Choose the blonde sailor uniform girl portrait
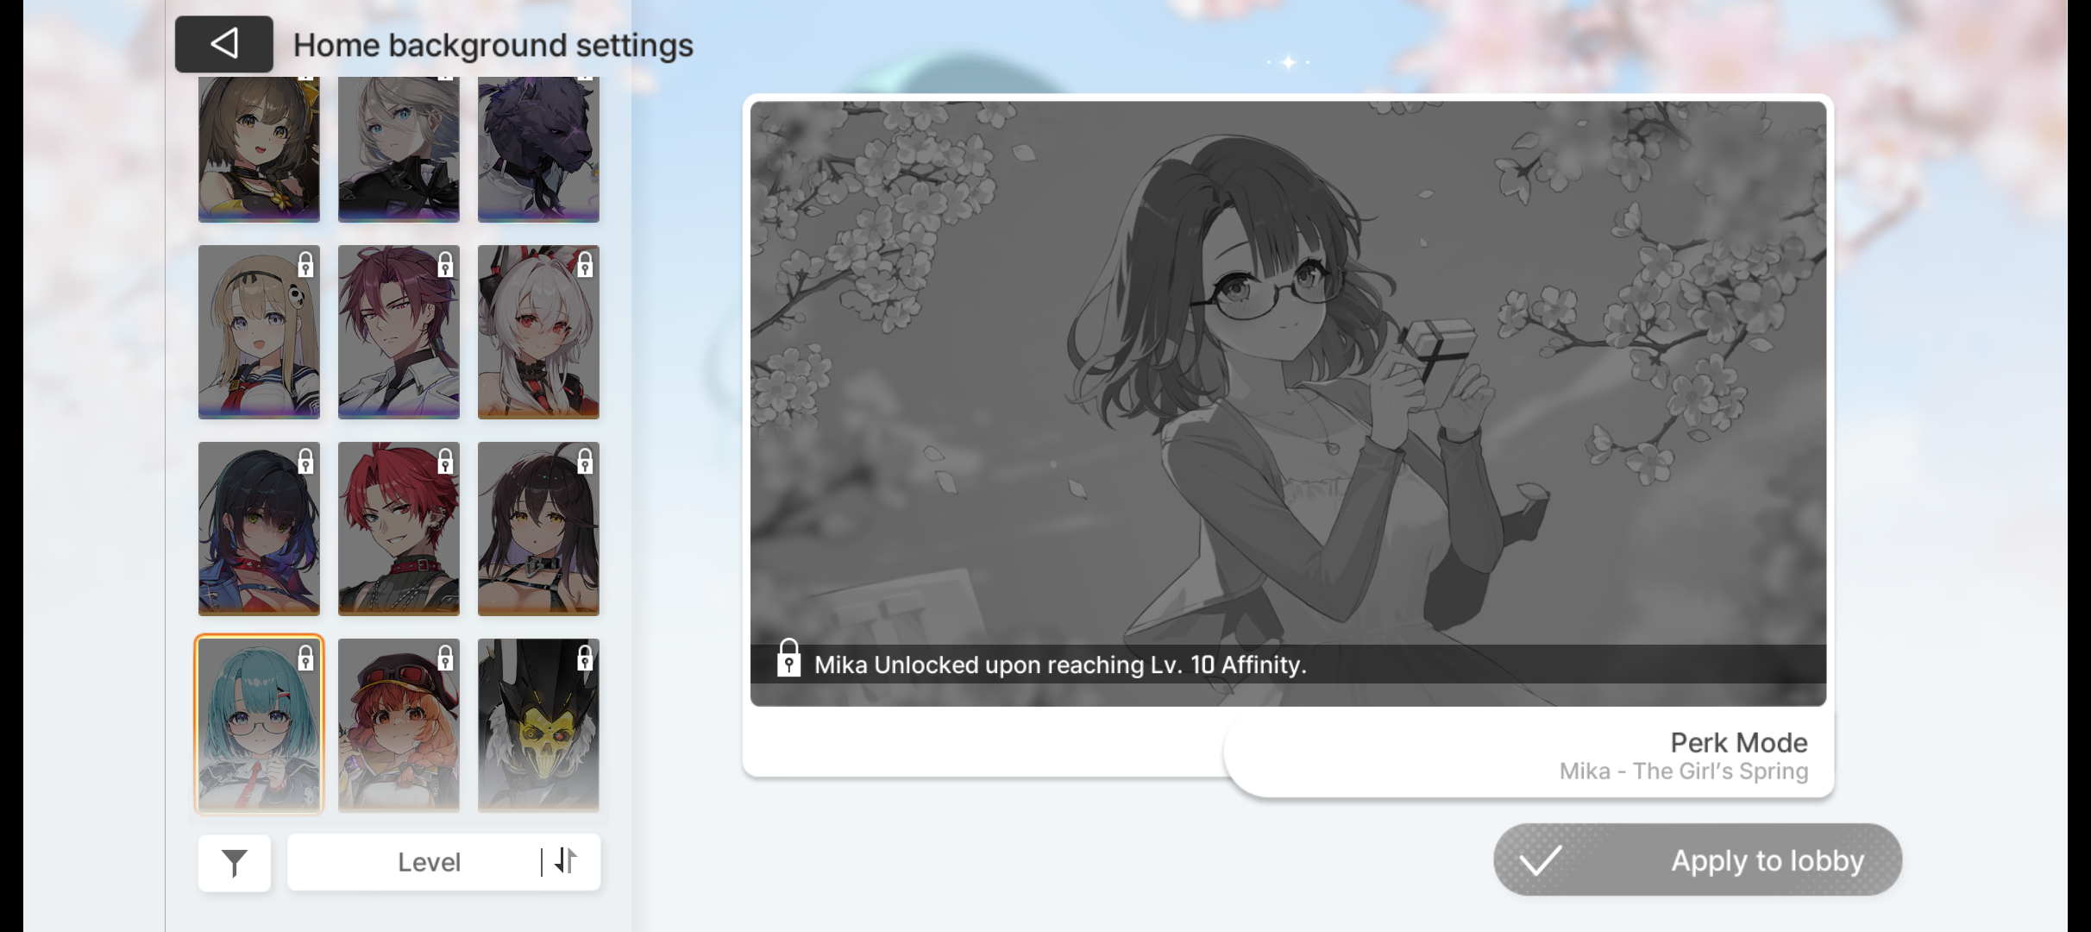 259,332
